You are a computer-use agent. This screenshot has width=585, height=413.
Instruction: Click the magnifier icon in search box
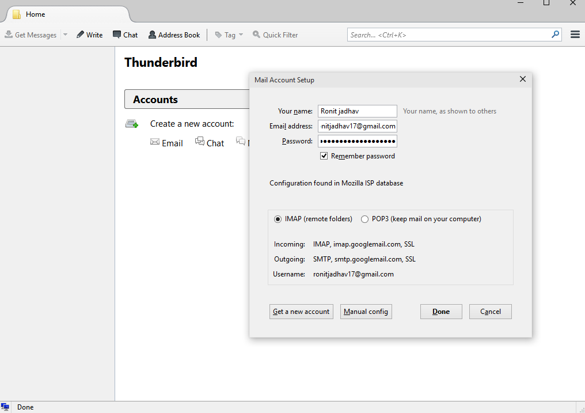[x=555, y=35]
